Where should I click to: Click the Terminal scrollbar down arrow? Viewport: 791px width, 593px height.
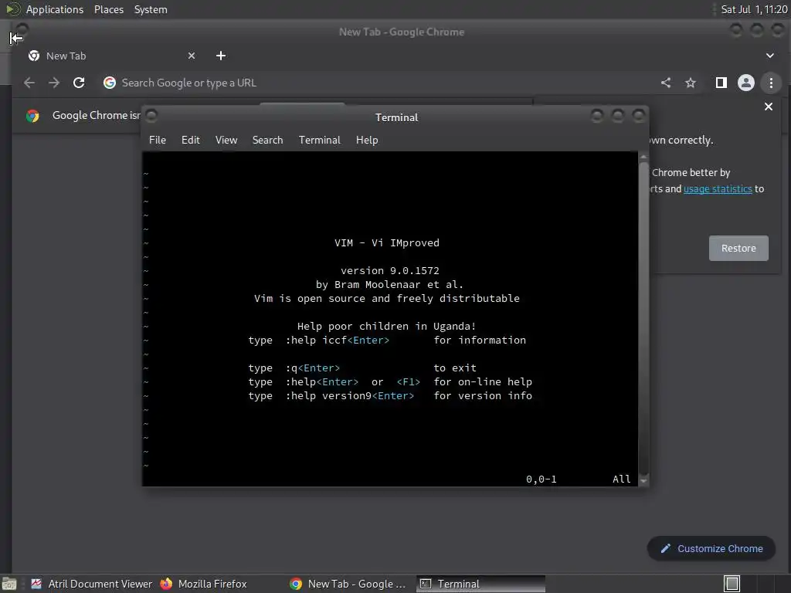click(643, 481)
